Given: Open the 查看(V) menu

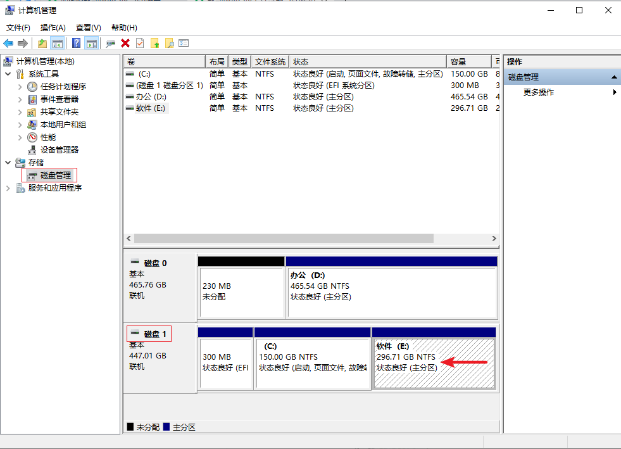Looking at the screenshot, I should point(88,28).
